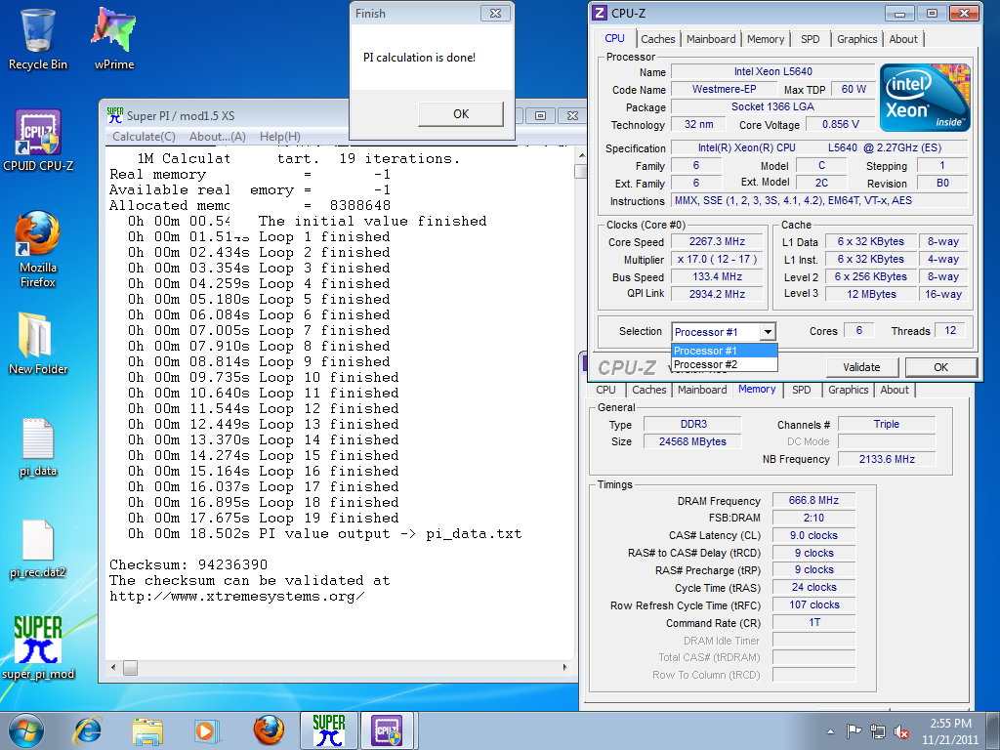Image resolution: width=1000 pixels, height=750 pixels.
Task: Switch to Memory tab in front CPU-Z
Action: coord(766,39)
